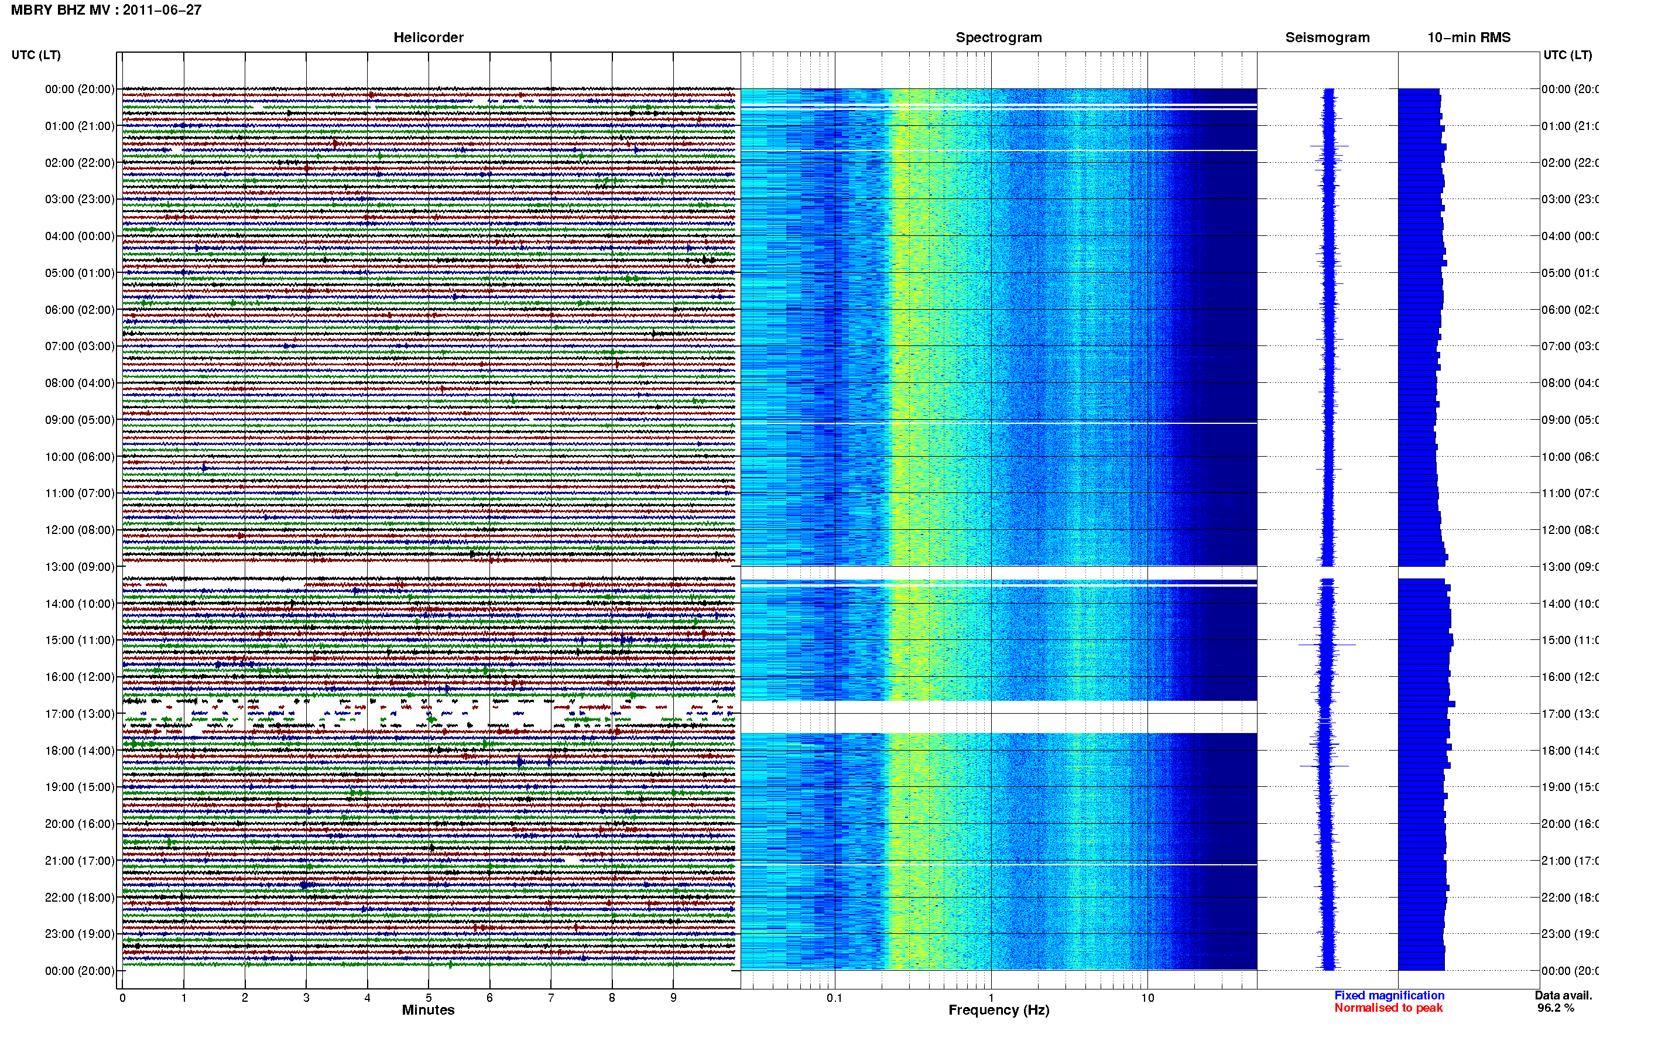
Task: Click the large seismogram spike just after 15:00
Action: [x=1327, y=645]
